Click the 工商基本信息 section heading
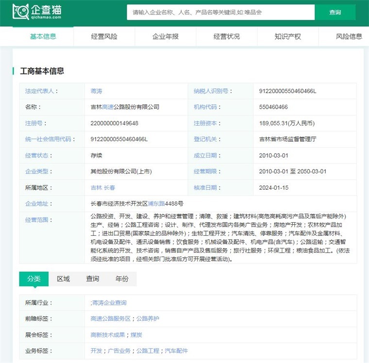 pyautogui.click(x=42, y=71)
